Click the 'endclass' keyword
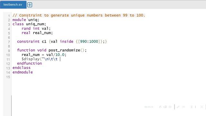Viewport: 206px width, 116px height. (22, 68)
